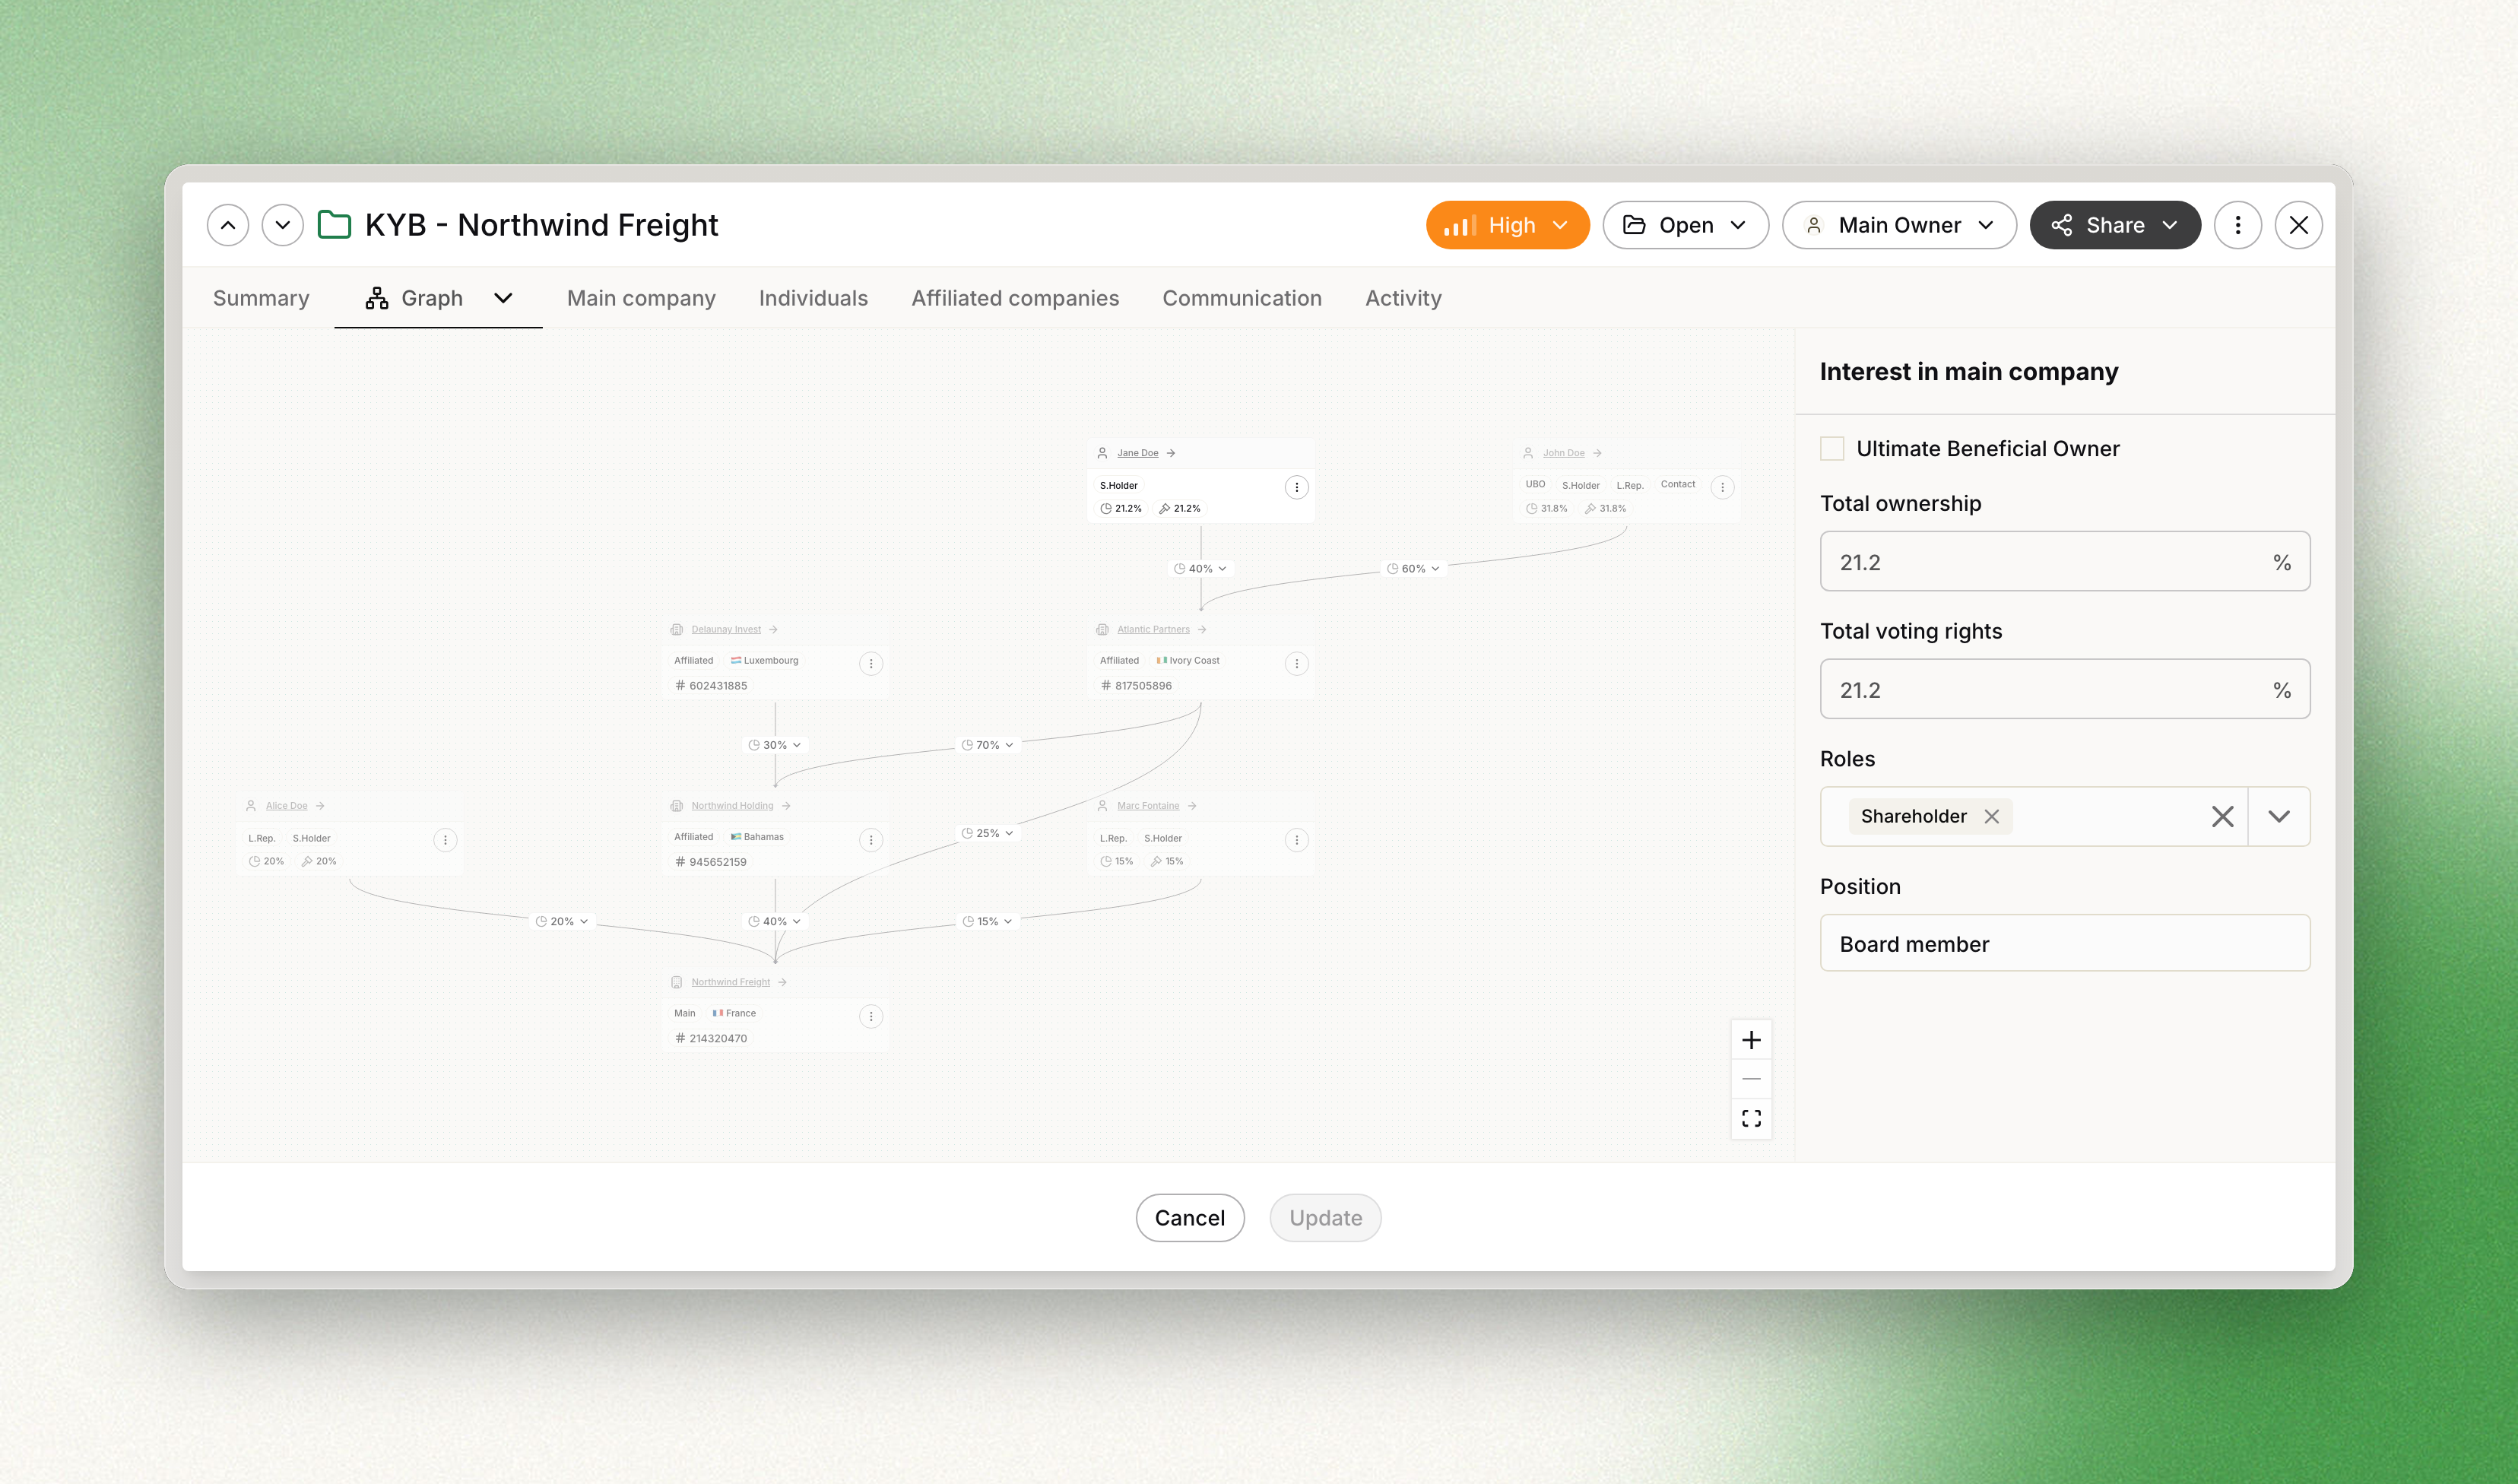The image size is (2518, 1484).
Task: Open the Jane Doe link
Action: pos(1138,453)
